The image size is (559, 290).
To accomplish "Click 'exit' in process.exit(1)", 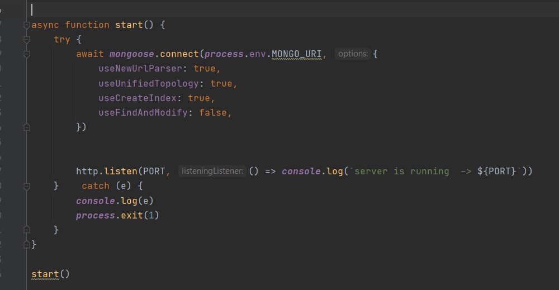I will coord(131,216).
